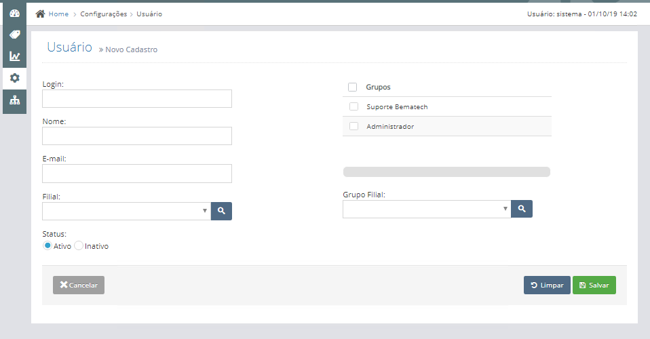The height and width of the screenshot is (339, 650).
Task: Search Grupo Filial with magnifier button
Action: (x=522, y=209)
